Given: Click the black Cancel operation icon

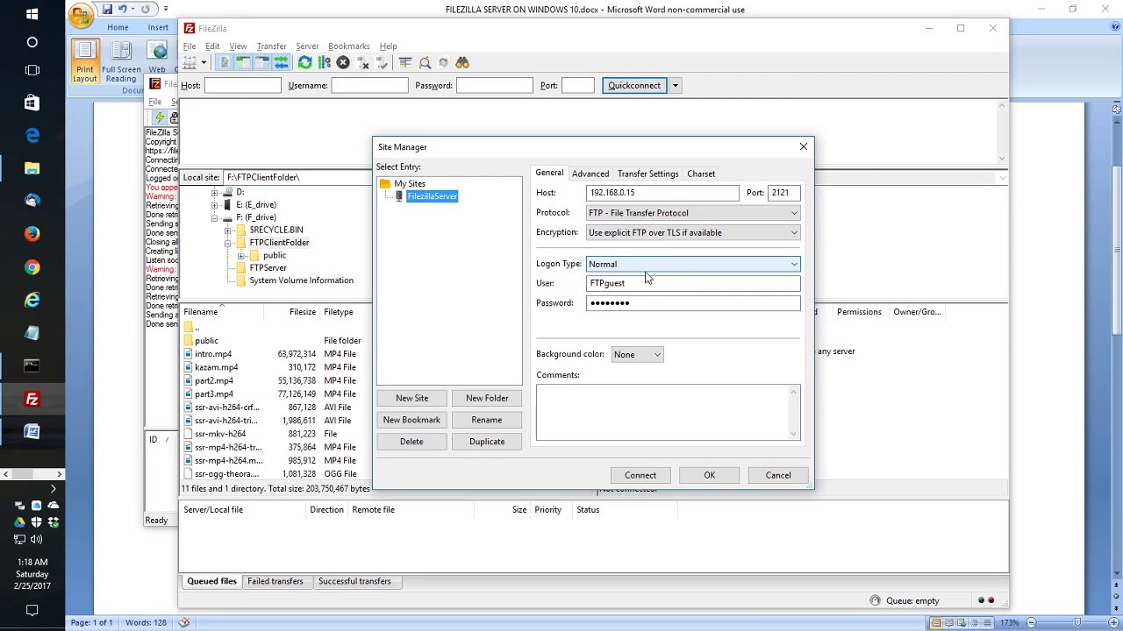Looking at the screenshot, I should tap(343, 62).
